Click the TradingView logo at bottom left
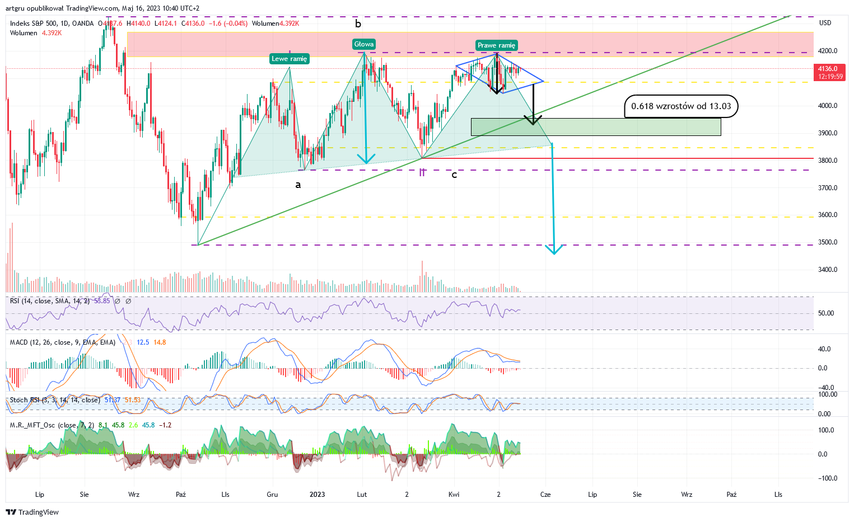The width and height of the screenshot is (854, 522). tap(32, 512)
